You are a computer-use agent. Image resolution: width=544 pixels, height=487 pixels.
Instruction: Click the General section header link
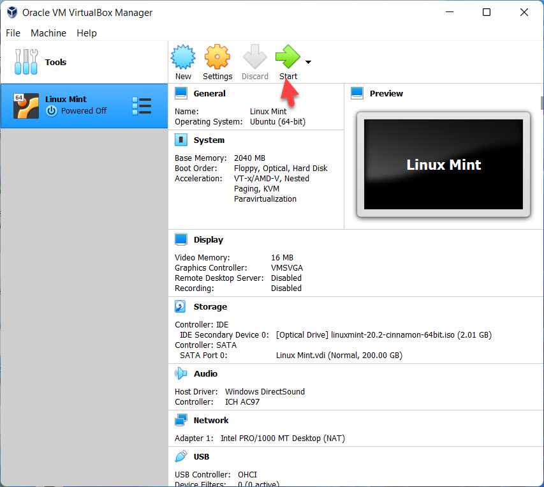click(209, 94)
